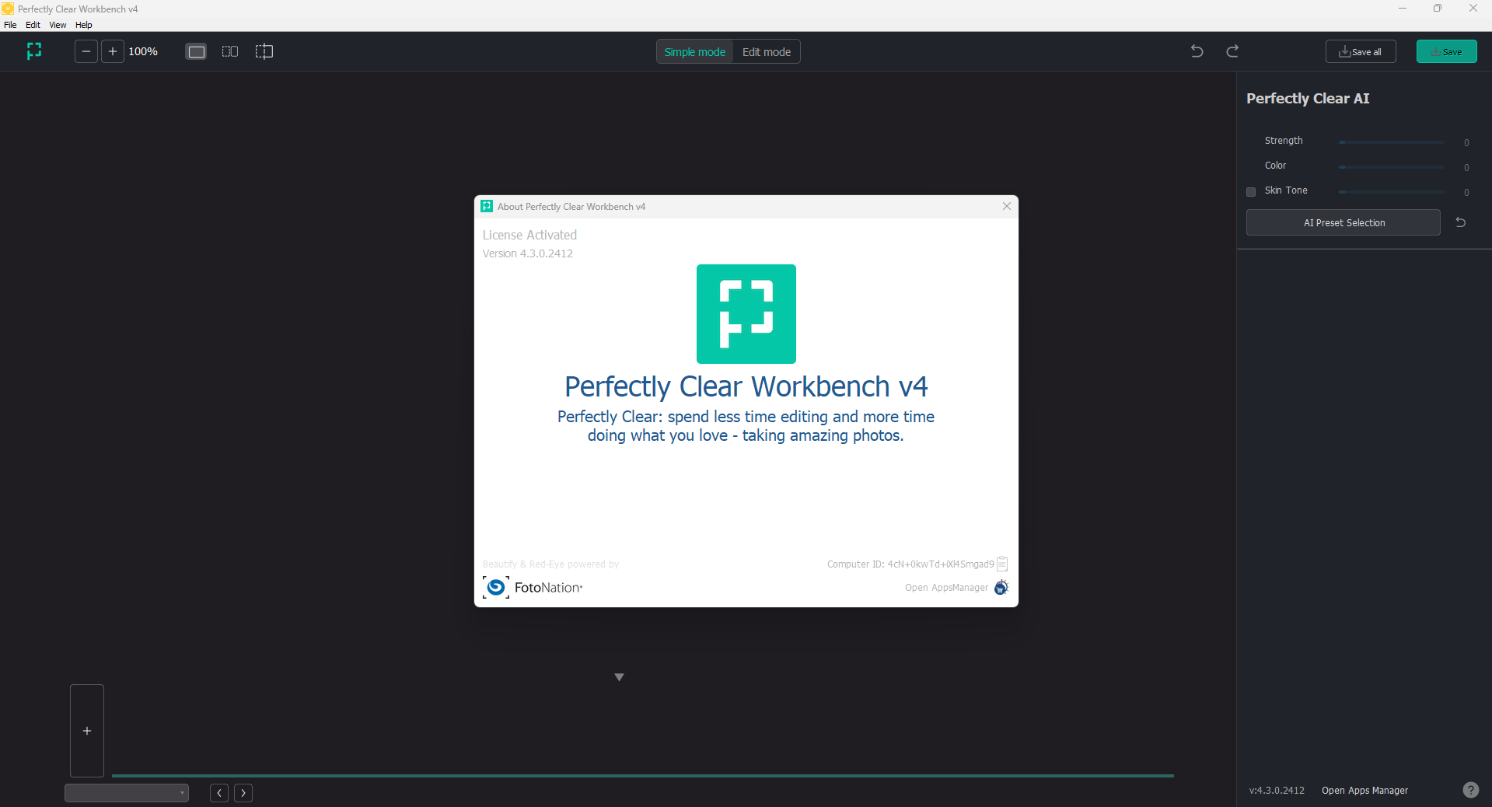Screen dimensions: 1492x807
Task: Reset the AI preset selection
Action: click(1461, 222)
